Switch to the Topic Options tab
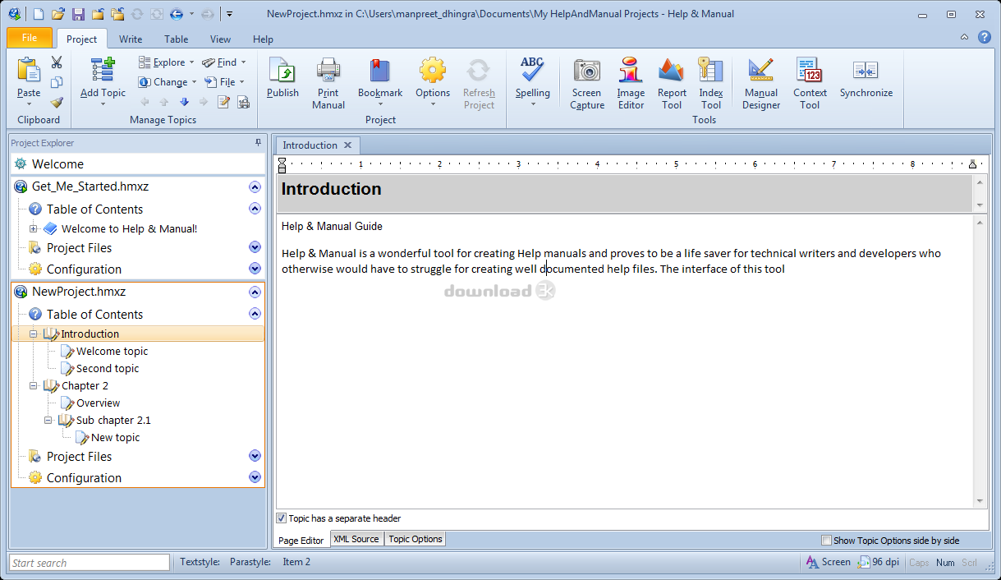This screenshot has width=1001, height=580. (x=416, y=539)
